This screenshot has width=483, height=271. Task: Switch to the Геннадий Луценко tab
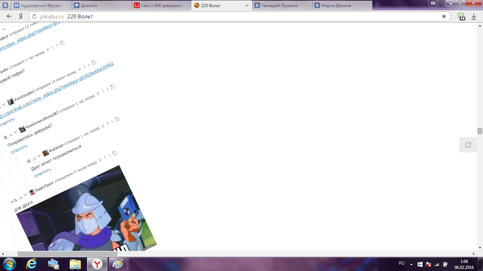click(283, 5)
